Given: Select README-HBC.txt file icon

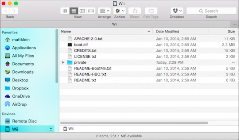Looking at the screenshot, I should [70, 74].
